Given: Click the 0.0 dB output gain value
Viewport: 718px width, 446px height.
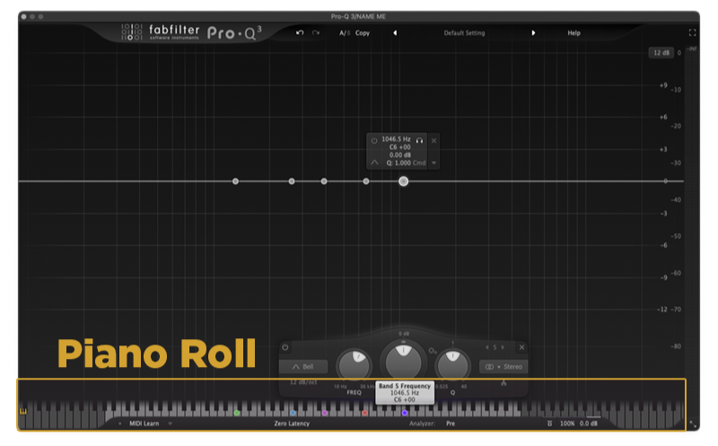Looking at the screenshot, I should pos(589,424).
